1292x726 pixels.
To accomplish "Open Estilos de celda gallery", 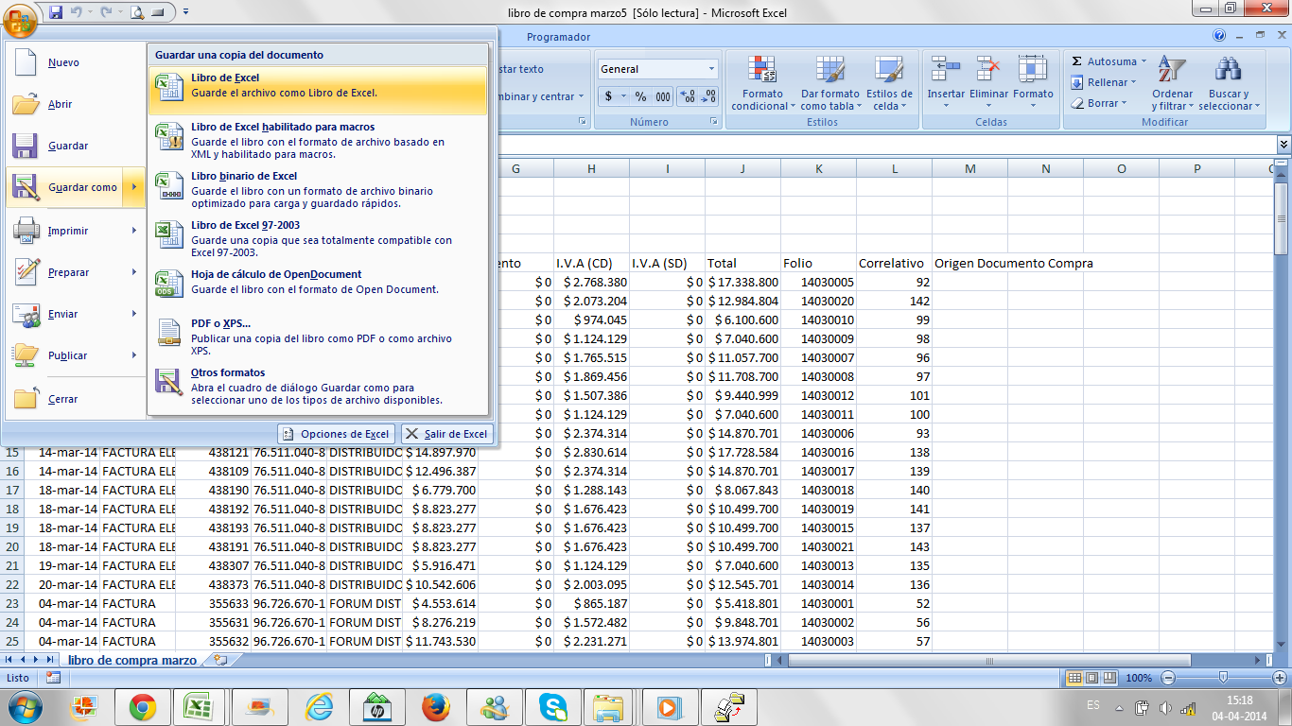I will (x=889, y=83).
